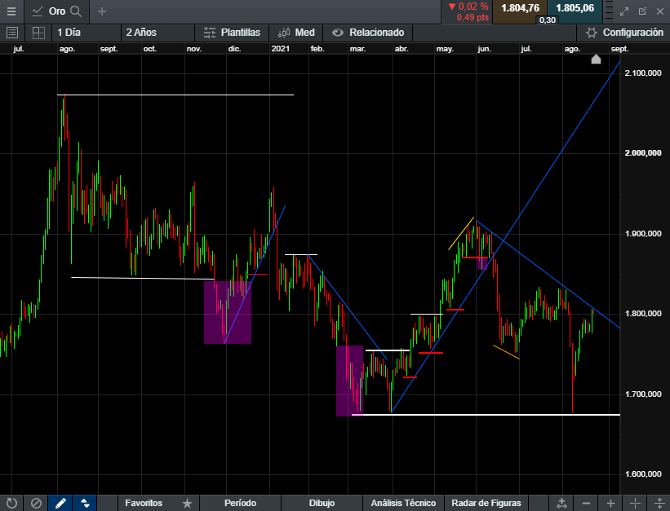670x511 pixels.
Task: Click the nov. label on time axis
Action: (x=194, y=49)
